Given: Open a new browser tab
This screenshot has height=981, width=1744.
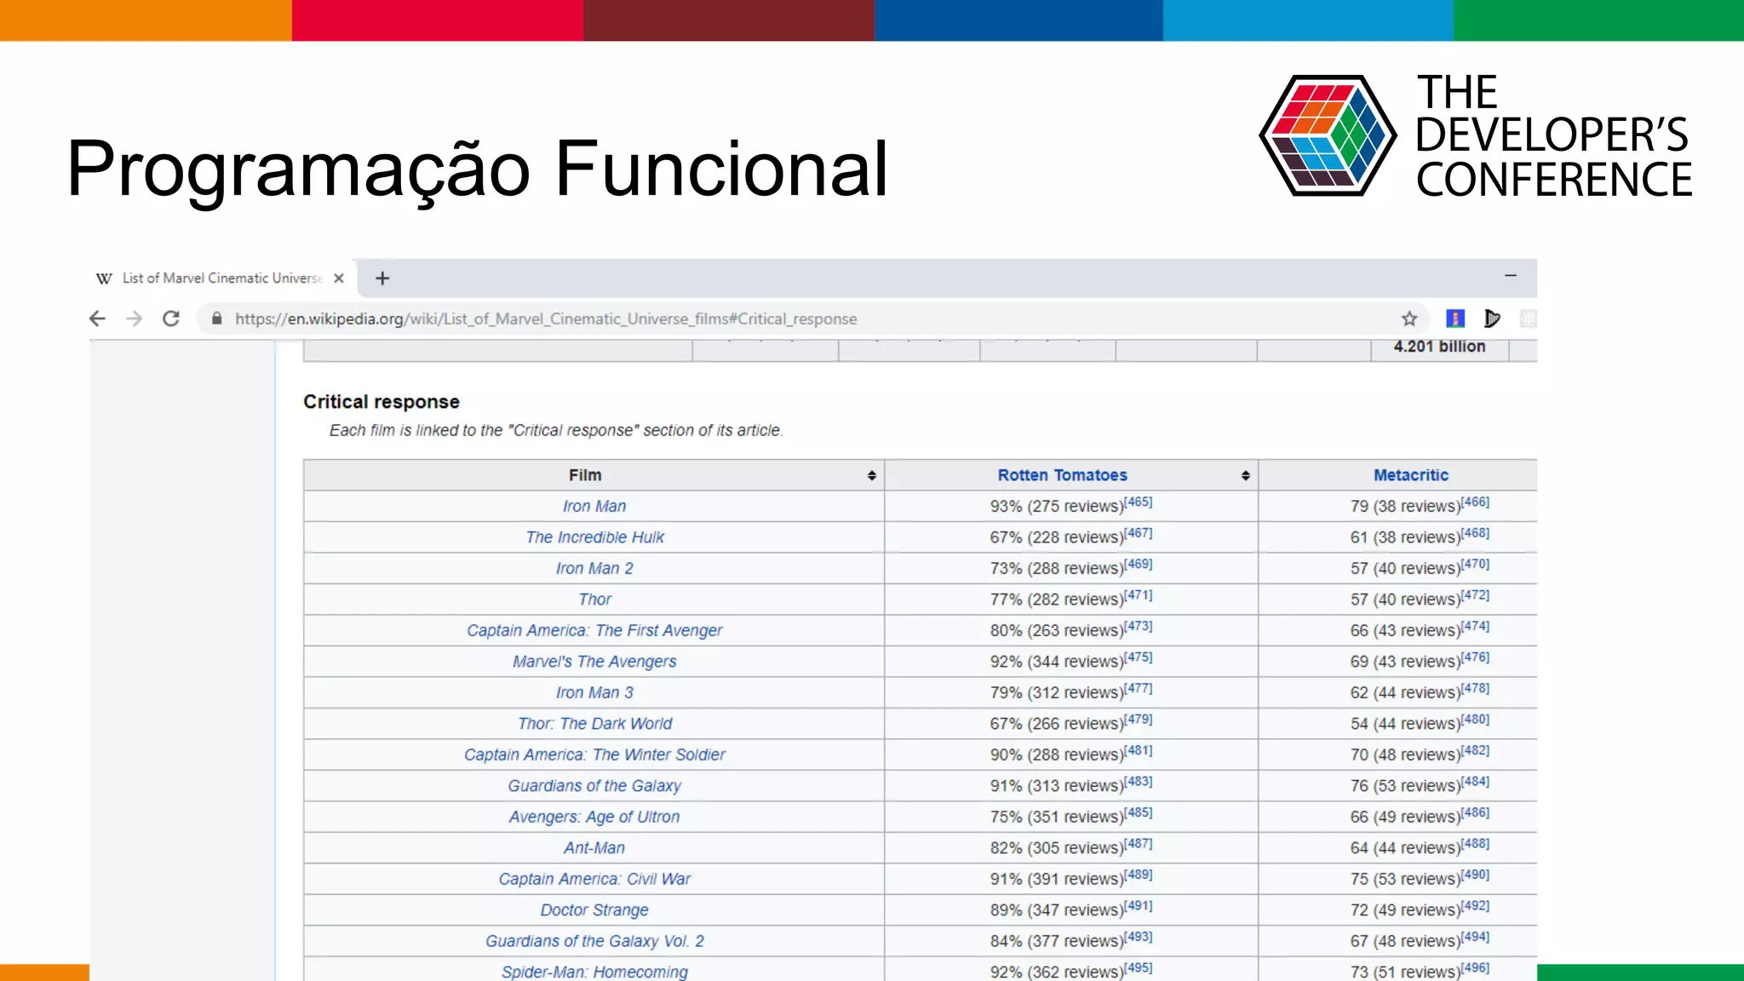Looking at the screenshot, I should (382, 278).
